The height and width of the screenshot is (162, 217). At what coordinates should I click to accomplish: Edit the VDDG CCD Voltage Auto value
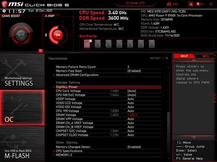(x=131, y=103)
